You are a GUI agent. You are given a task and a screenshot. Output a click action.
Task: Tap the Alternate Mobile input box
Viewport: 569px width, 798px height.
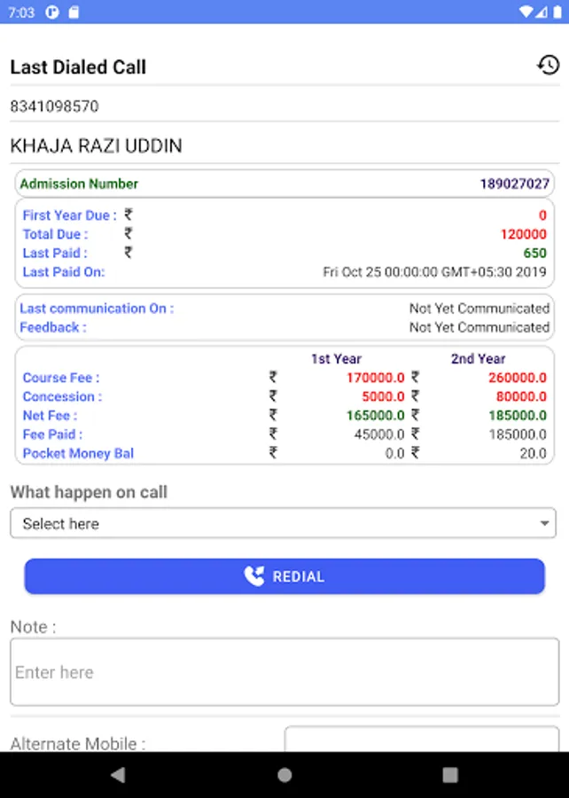(421, 739)
